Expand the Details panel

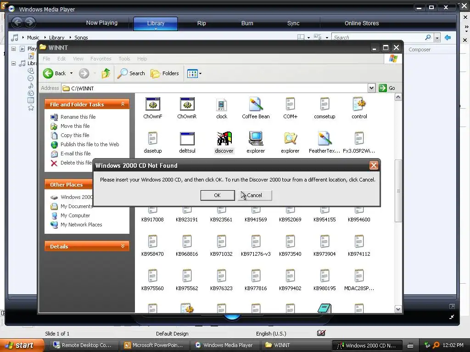tap(123, 246)
